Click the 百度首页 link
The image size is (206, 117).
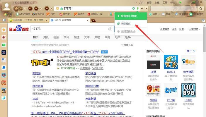(165, 29)
